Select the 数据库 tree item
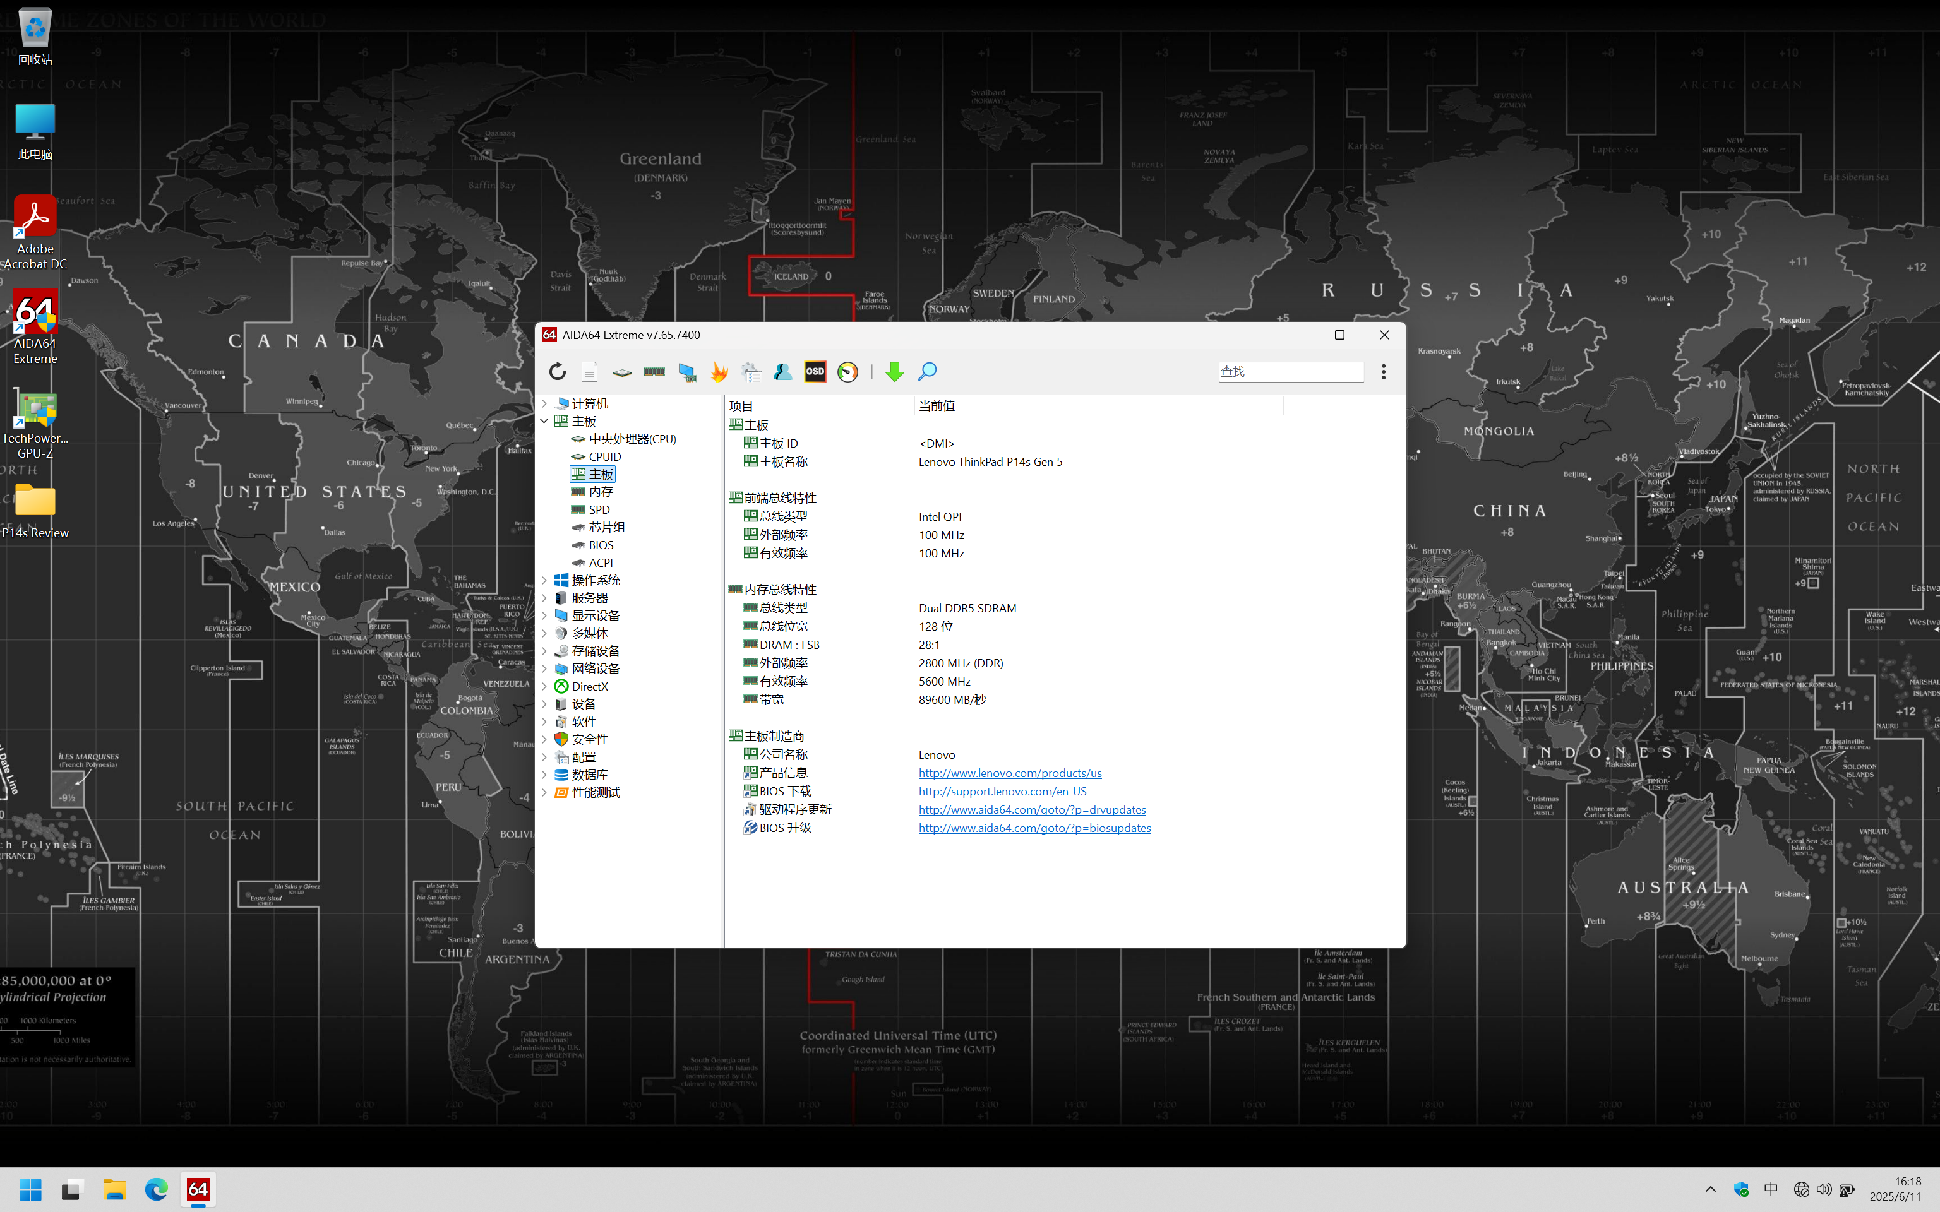Image resolution: width=1940 pixels, height=1212 pixels. 581,775
